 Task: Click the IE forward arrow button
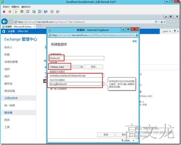[11, 22]
